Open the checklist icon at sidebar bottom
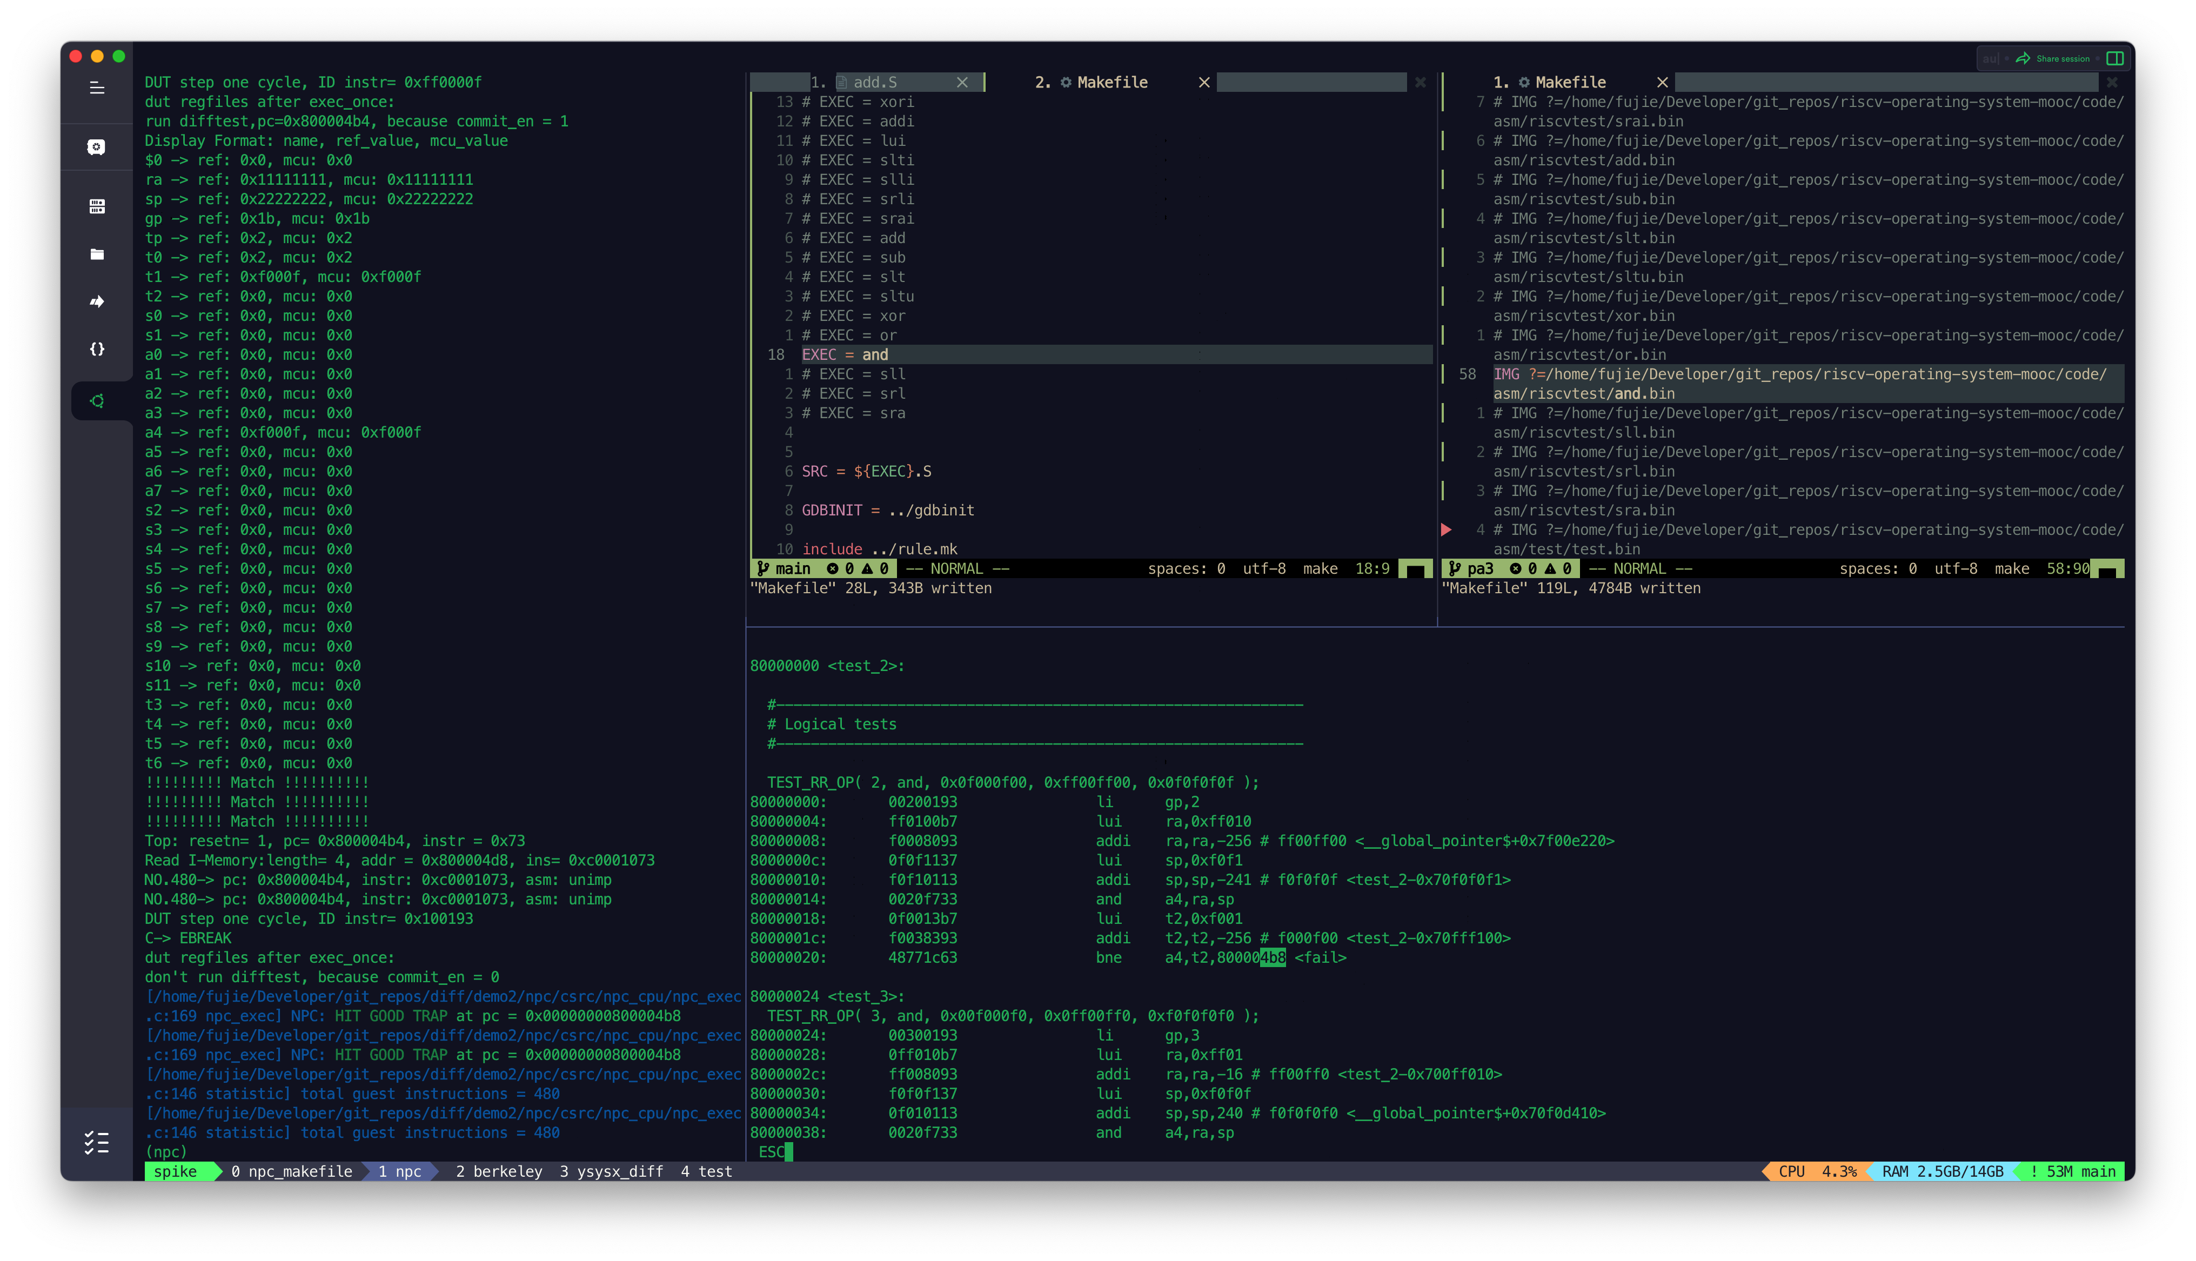 click(x=97, y=1143)
